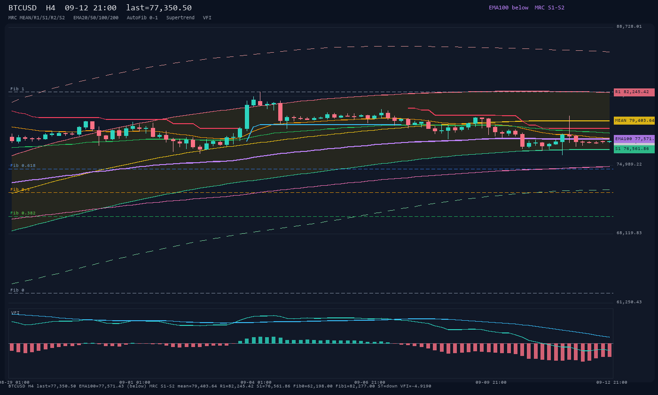658x395 pixels.
Task: Select the 09-06 21:00 time axis label
Action: (x=370, y=382)
